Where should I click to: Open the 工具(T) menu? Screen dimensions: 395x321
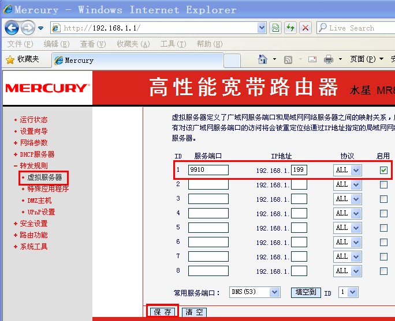pos(173,44)
